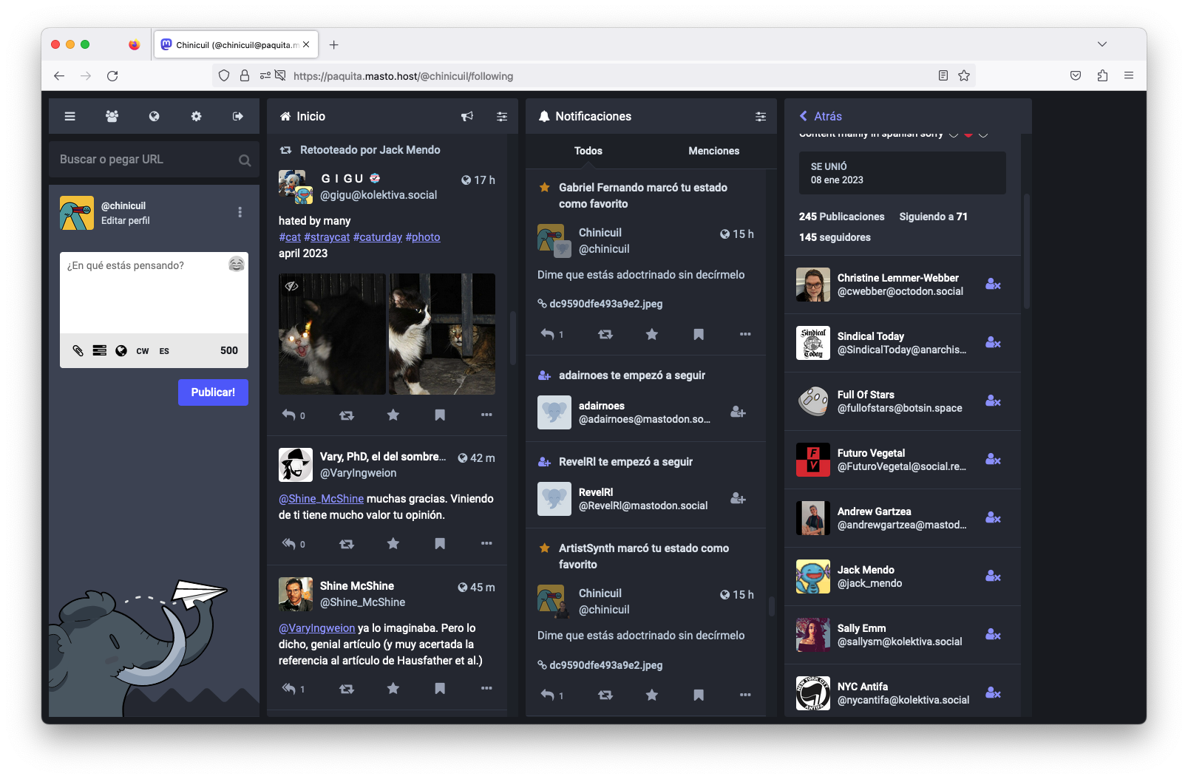The height and width of the screenshot is (779, 1188).
Task: Unfollow Futuro Vegetal
Action: coord(993,460)
